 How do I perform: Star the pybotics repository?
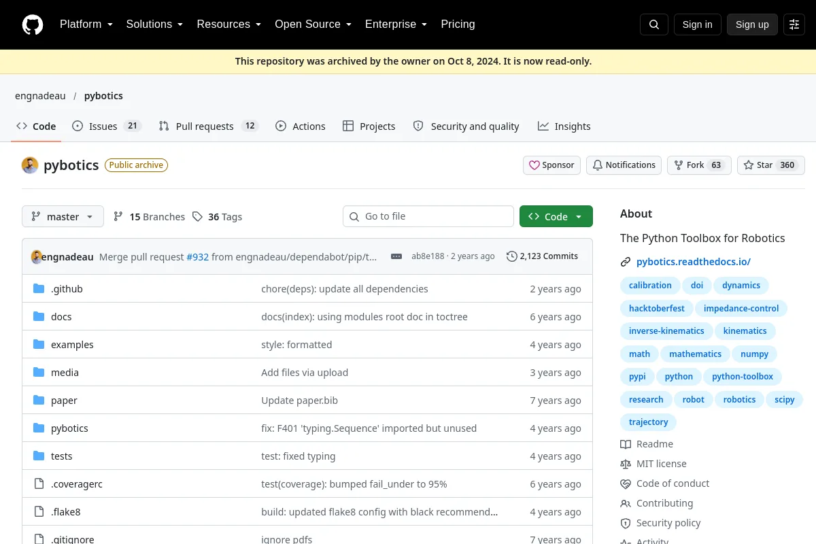pos(771,165)
